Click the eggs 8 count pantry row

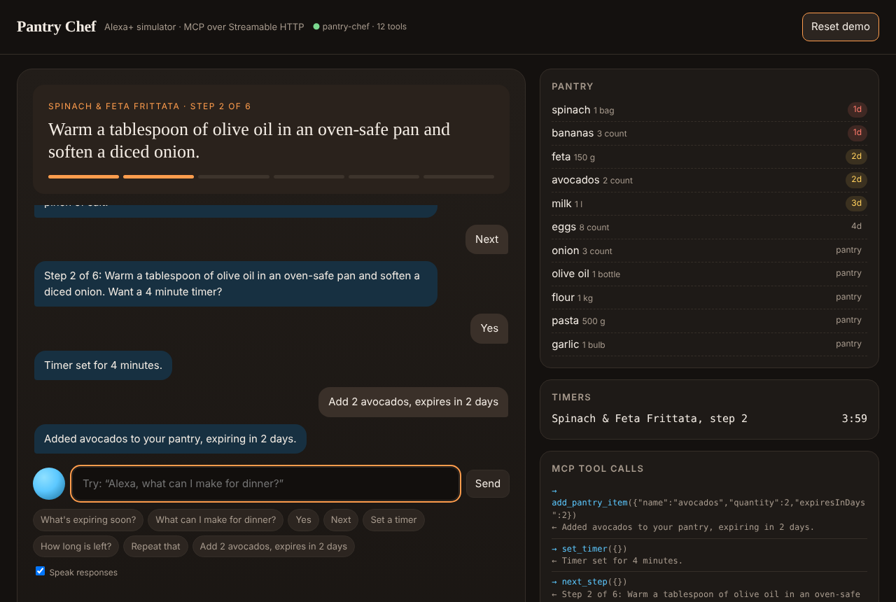[709, 227]
